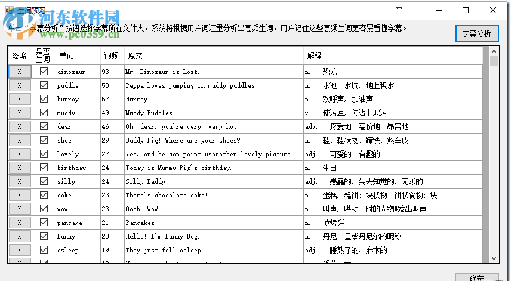Select the word cell puddle

click(78, 85)
